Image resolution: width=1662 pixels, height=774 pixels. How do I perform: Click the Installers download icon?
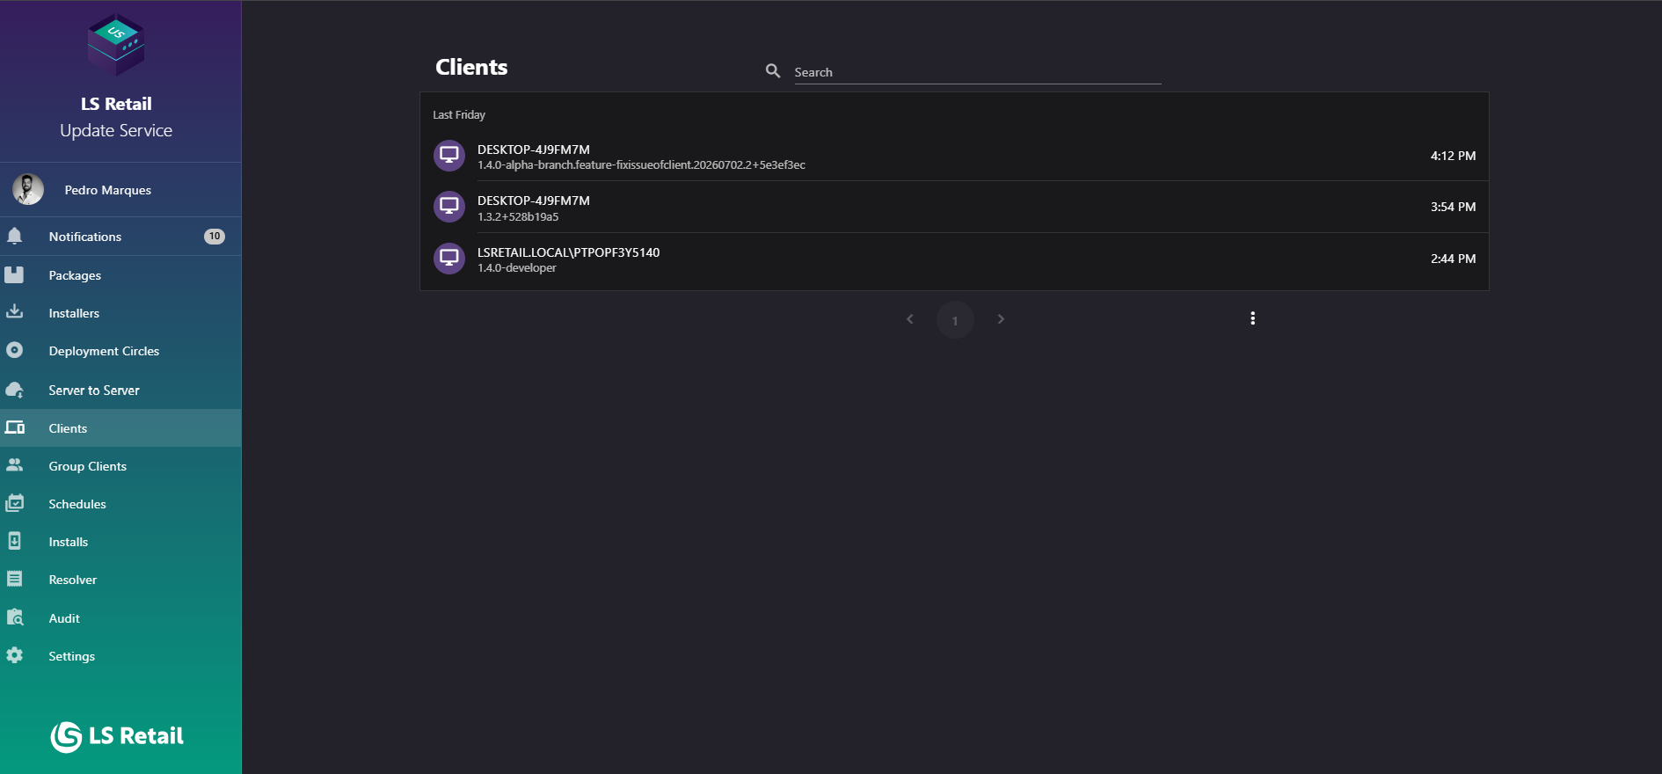pos(15,311)
